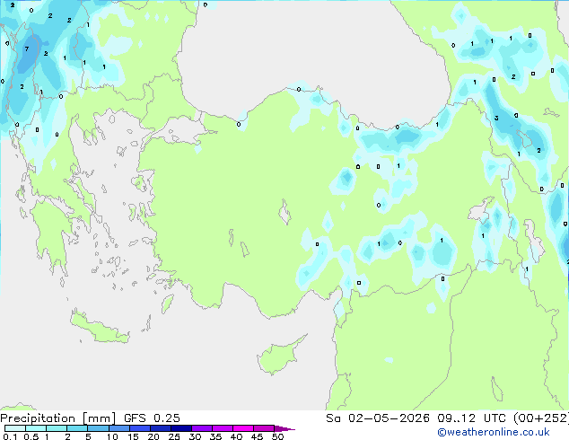
Task: Click the above-50 mm arrow legend tip
Action: (x=284, y=428)
